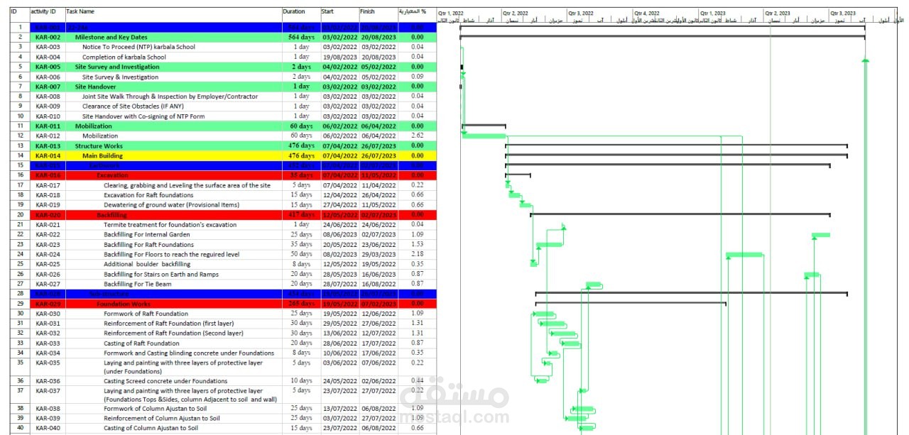This screenshot has width=909, height=435.
Task: Select 'Casting of Column Ajustan to Soil'
Action: 151,428
